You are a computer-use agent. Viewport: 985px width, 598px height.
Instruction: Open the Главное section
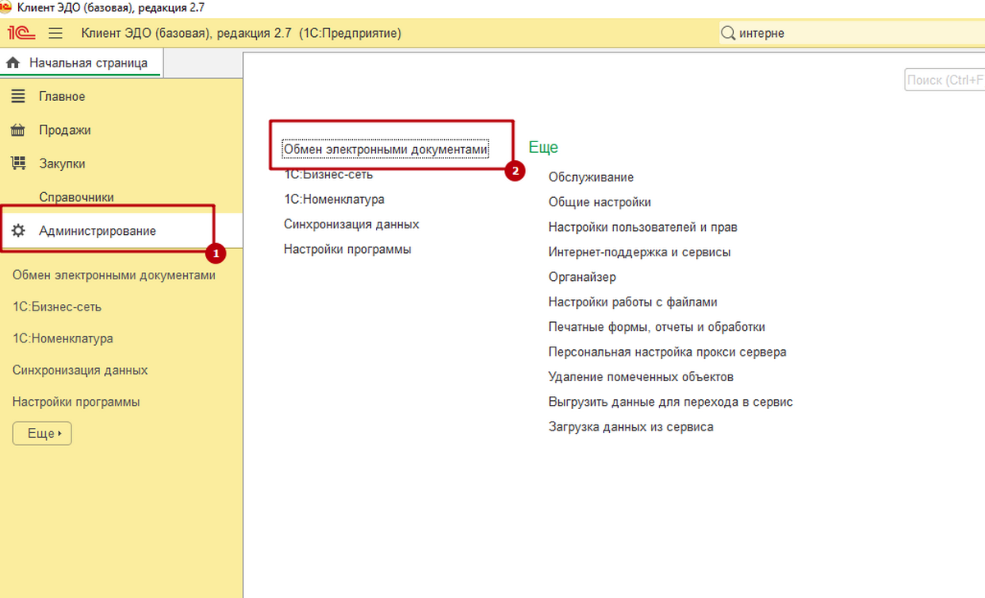[62, 96]
